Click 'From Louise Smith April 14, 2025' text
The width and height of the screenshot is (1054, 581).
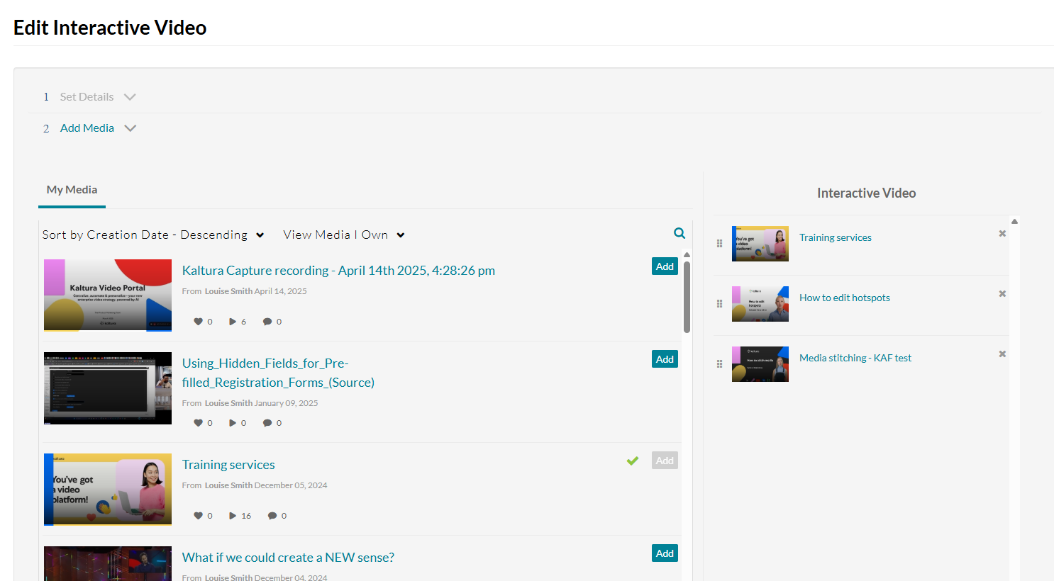click(245, 291)
